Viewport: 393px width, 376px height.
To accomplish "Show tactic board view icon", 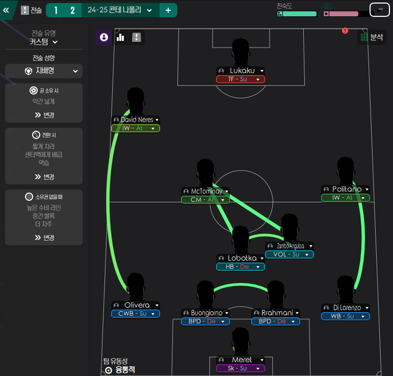I will (136, 37).
